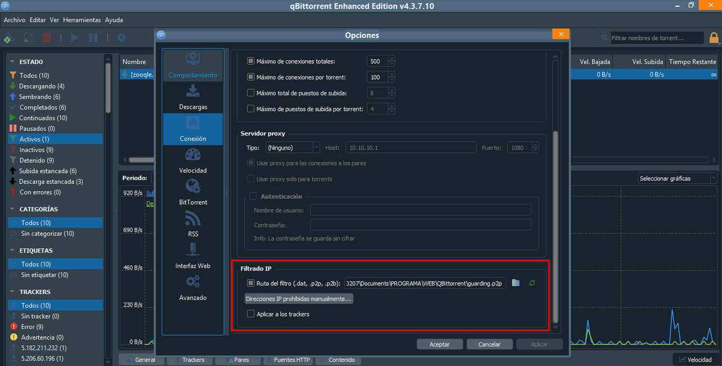The image size is (722, 366).
Task: Click the add torrent link toolbar icon
Action: (7, 38)
